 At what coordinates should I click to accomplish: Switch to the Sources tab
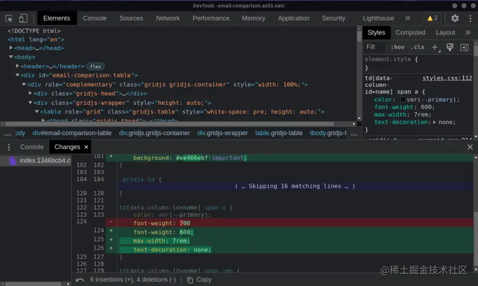click(x=131, y=18)
